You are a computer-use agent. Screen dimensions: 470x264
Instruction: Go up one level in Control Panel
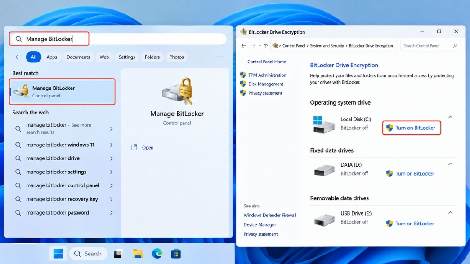(x=265, y=46)
